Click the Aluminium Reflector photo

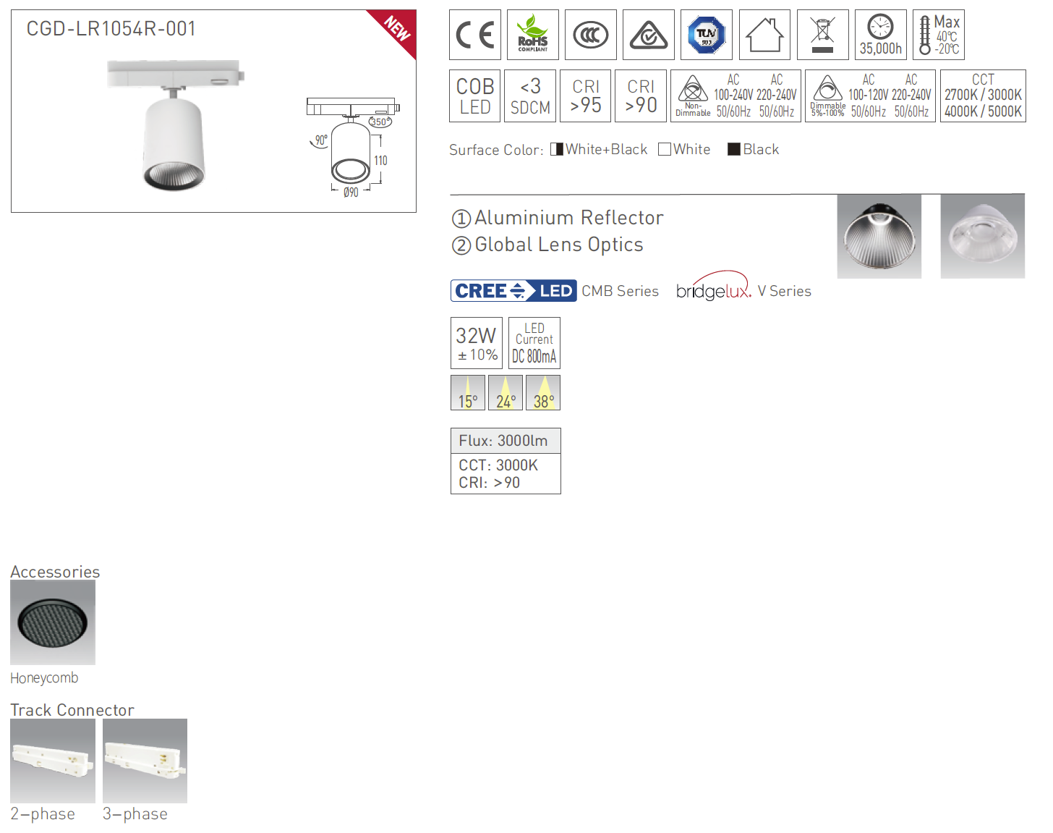879,237
